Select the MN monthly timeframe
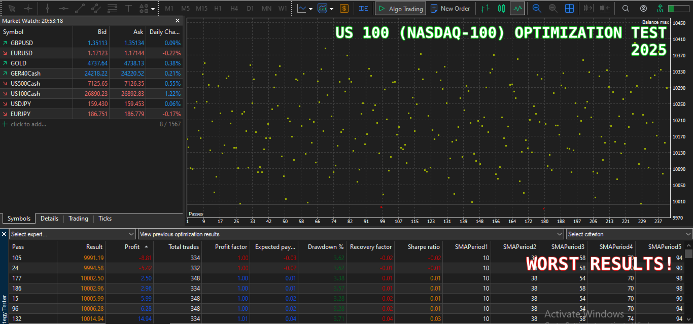Image resolution: width=693 pixels, height=324 pixels. tap(266, 9)
